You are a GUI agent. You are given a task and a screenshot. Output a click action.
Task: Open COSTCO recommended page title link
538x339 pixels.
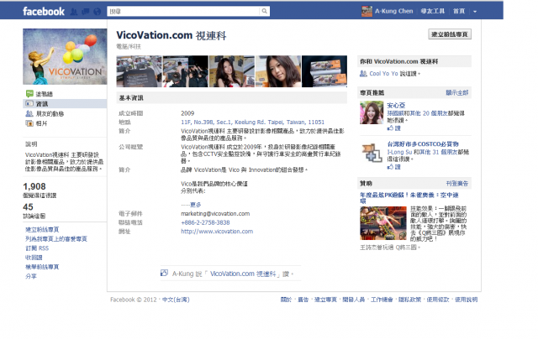[423, 144]
